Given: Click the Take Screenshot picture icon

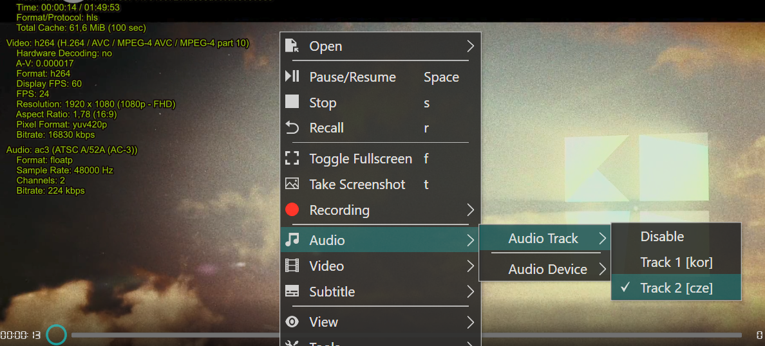Looking at the screenshot, I should click(x=292, y=184).
